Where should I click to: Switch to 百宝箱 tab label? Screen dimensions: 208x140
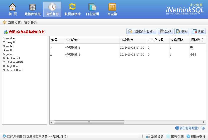coord(112,14)
